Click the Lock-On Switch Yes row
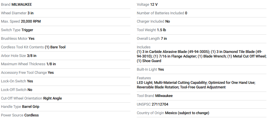 coord(17,81)
